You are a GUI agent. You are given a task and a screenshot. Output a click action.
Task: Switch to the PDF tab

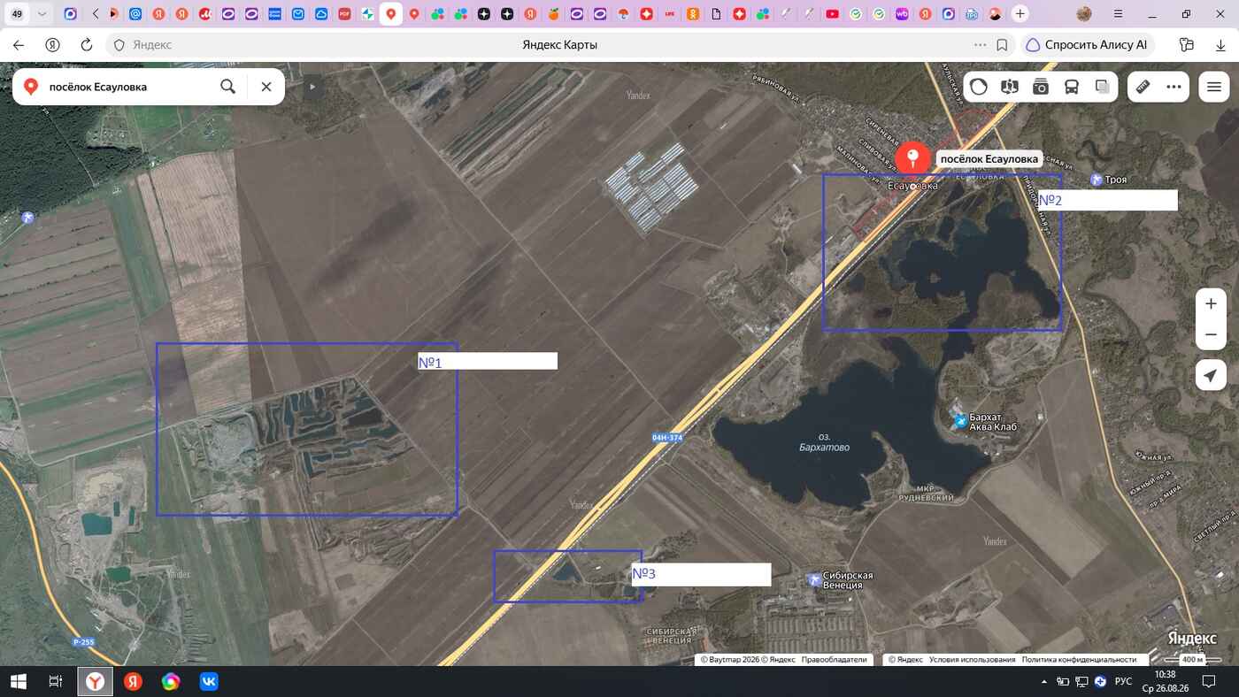coord(344,14)
